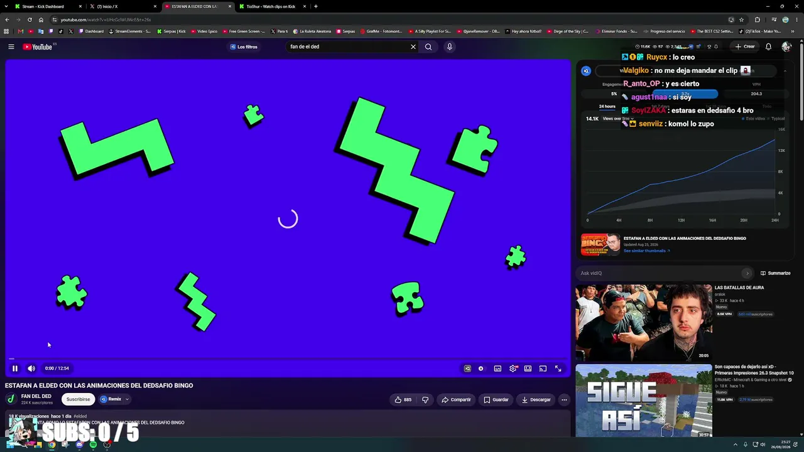The height and width of the screenshot is (452, 804).
Task: Subscribe with Suscribirse button
Action: pyautogui.click(x=79, y=399)
